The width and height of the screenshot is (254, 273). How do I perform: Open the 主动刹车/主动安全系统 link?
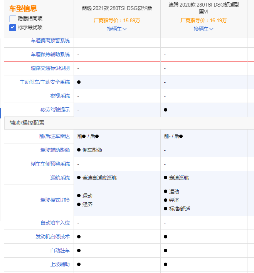click(45, 82)
